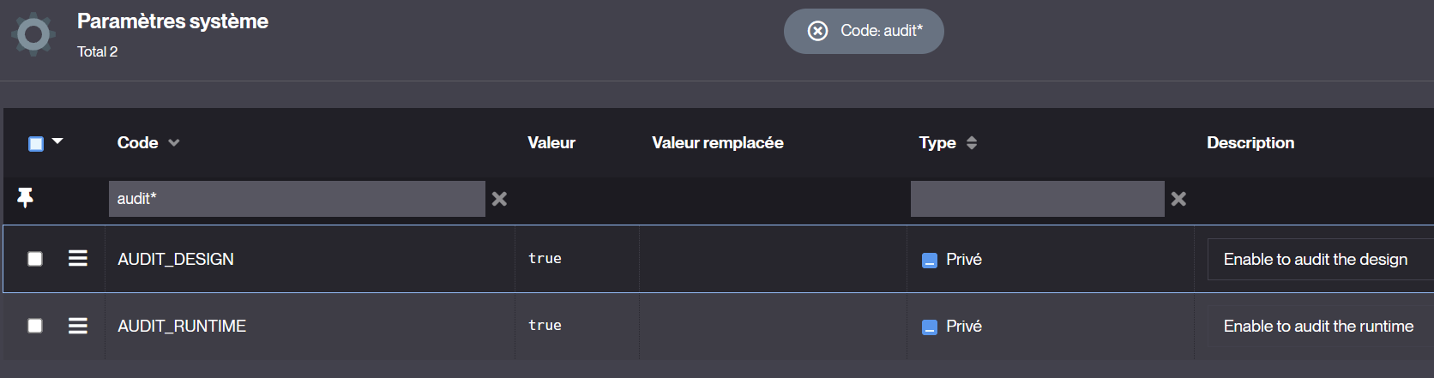Open the AUDIT_RUNTIME code link
This screenshot has height=378, width=1434.
pyautogui.click(x=182, y=326)
